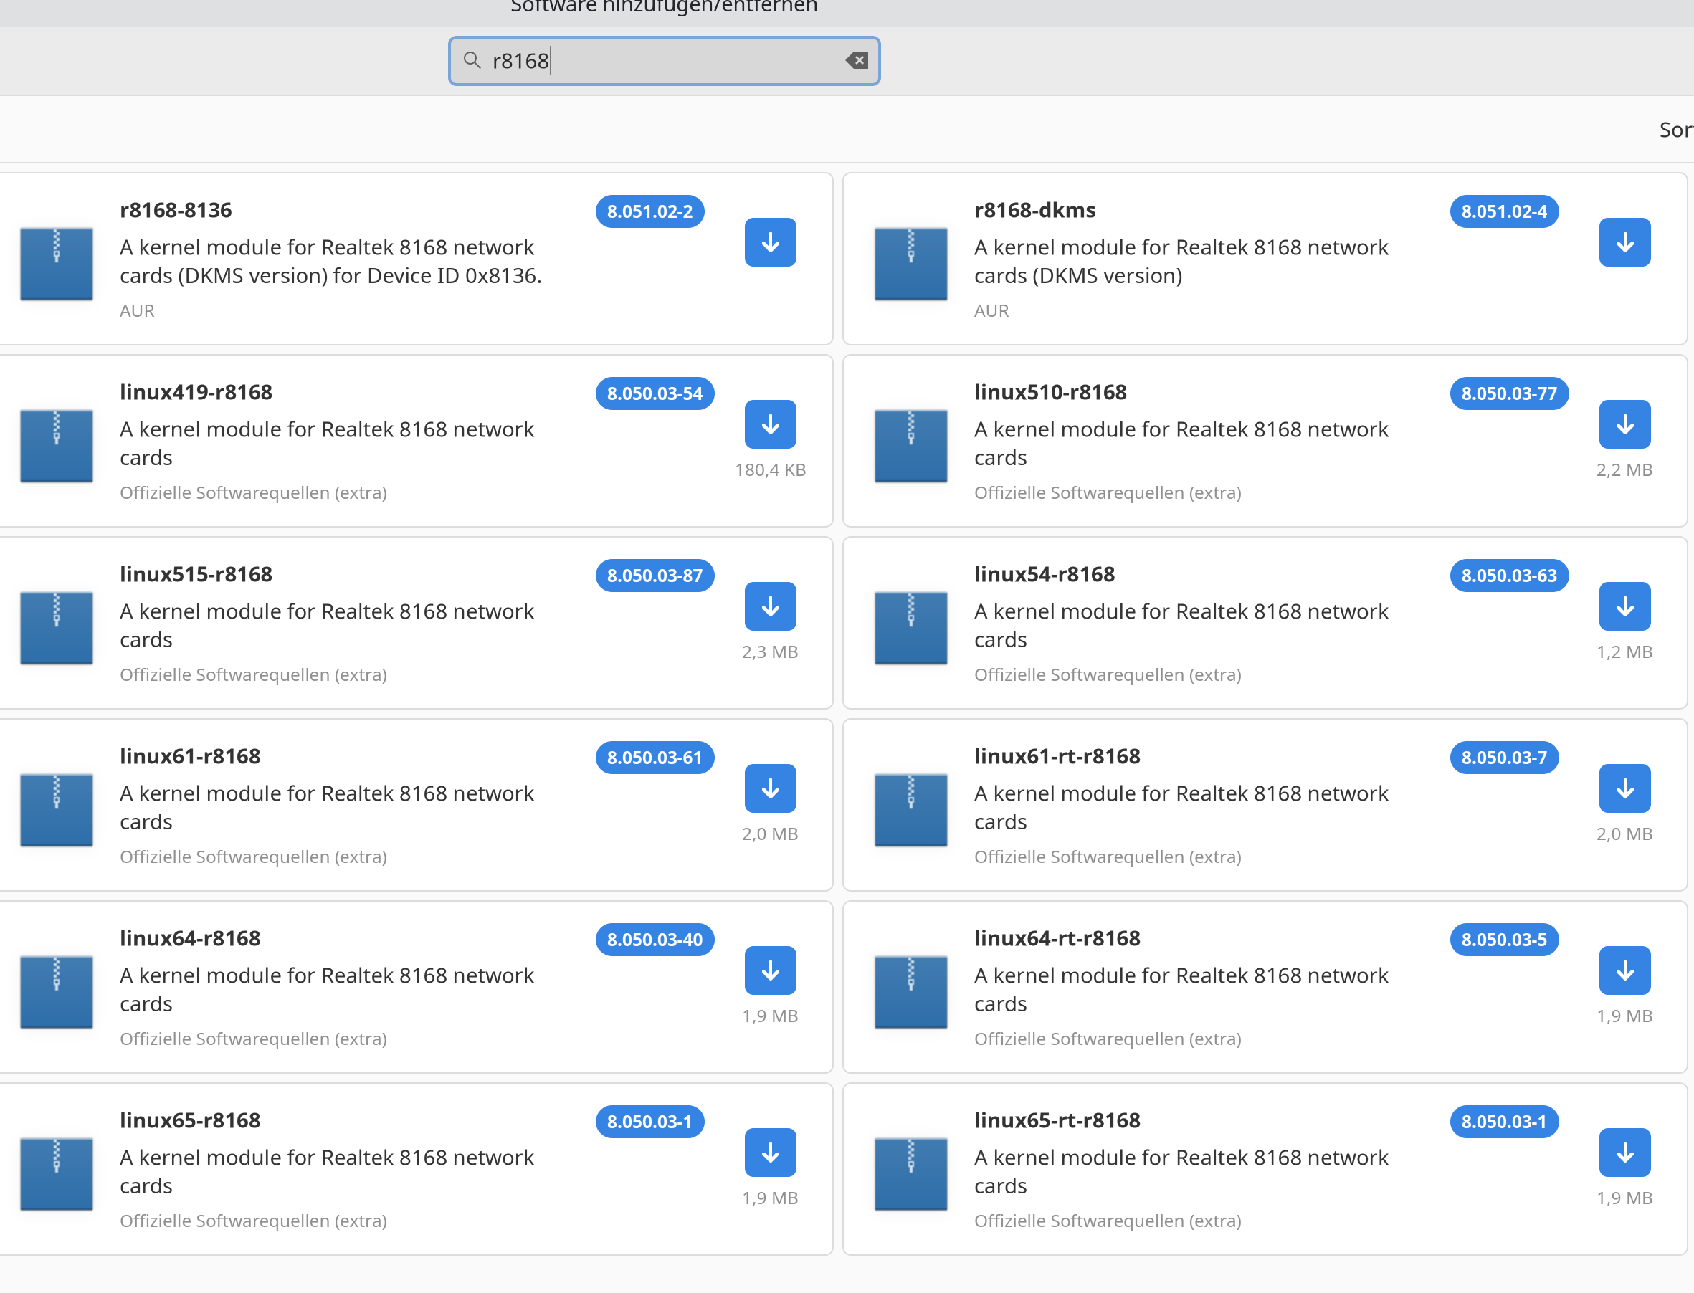1694x1293 pixels.
Task: Install the linux65-rt-r8168 package
Action: 1624,1152
